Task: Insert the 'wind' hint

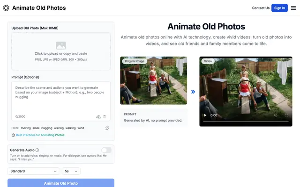Action: 81,128
